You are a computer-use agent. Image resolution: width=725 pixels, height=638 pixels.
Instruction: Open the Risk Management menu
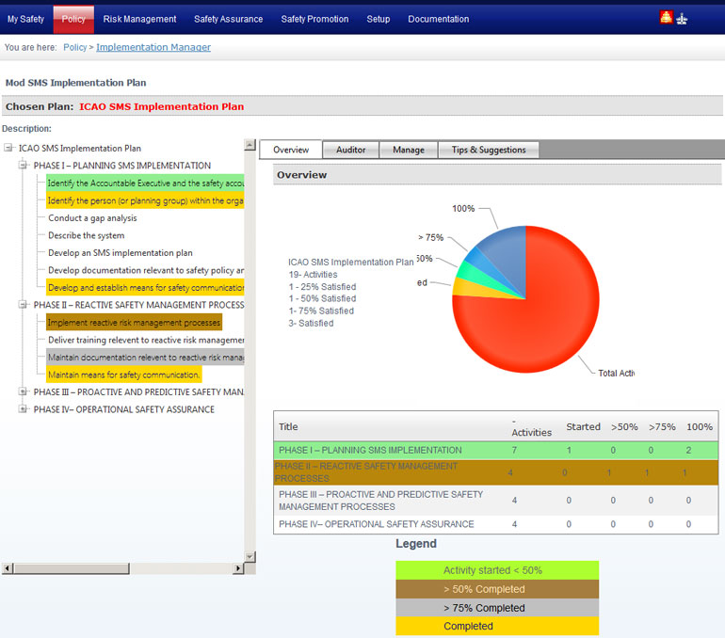[139, 19]
